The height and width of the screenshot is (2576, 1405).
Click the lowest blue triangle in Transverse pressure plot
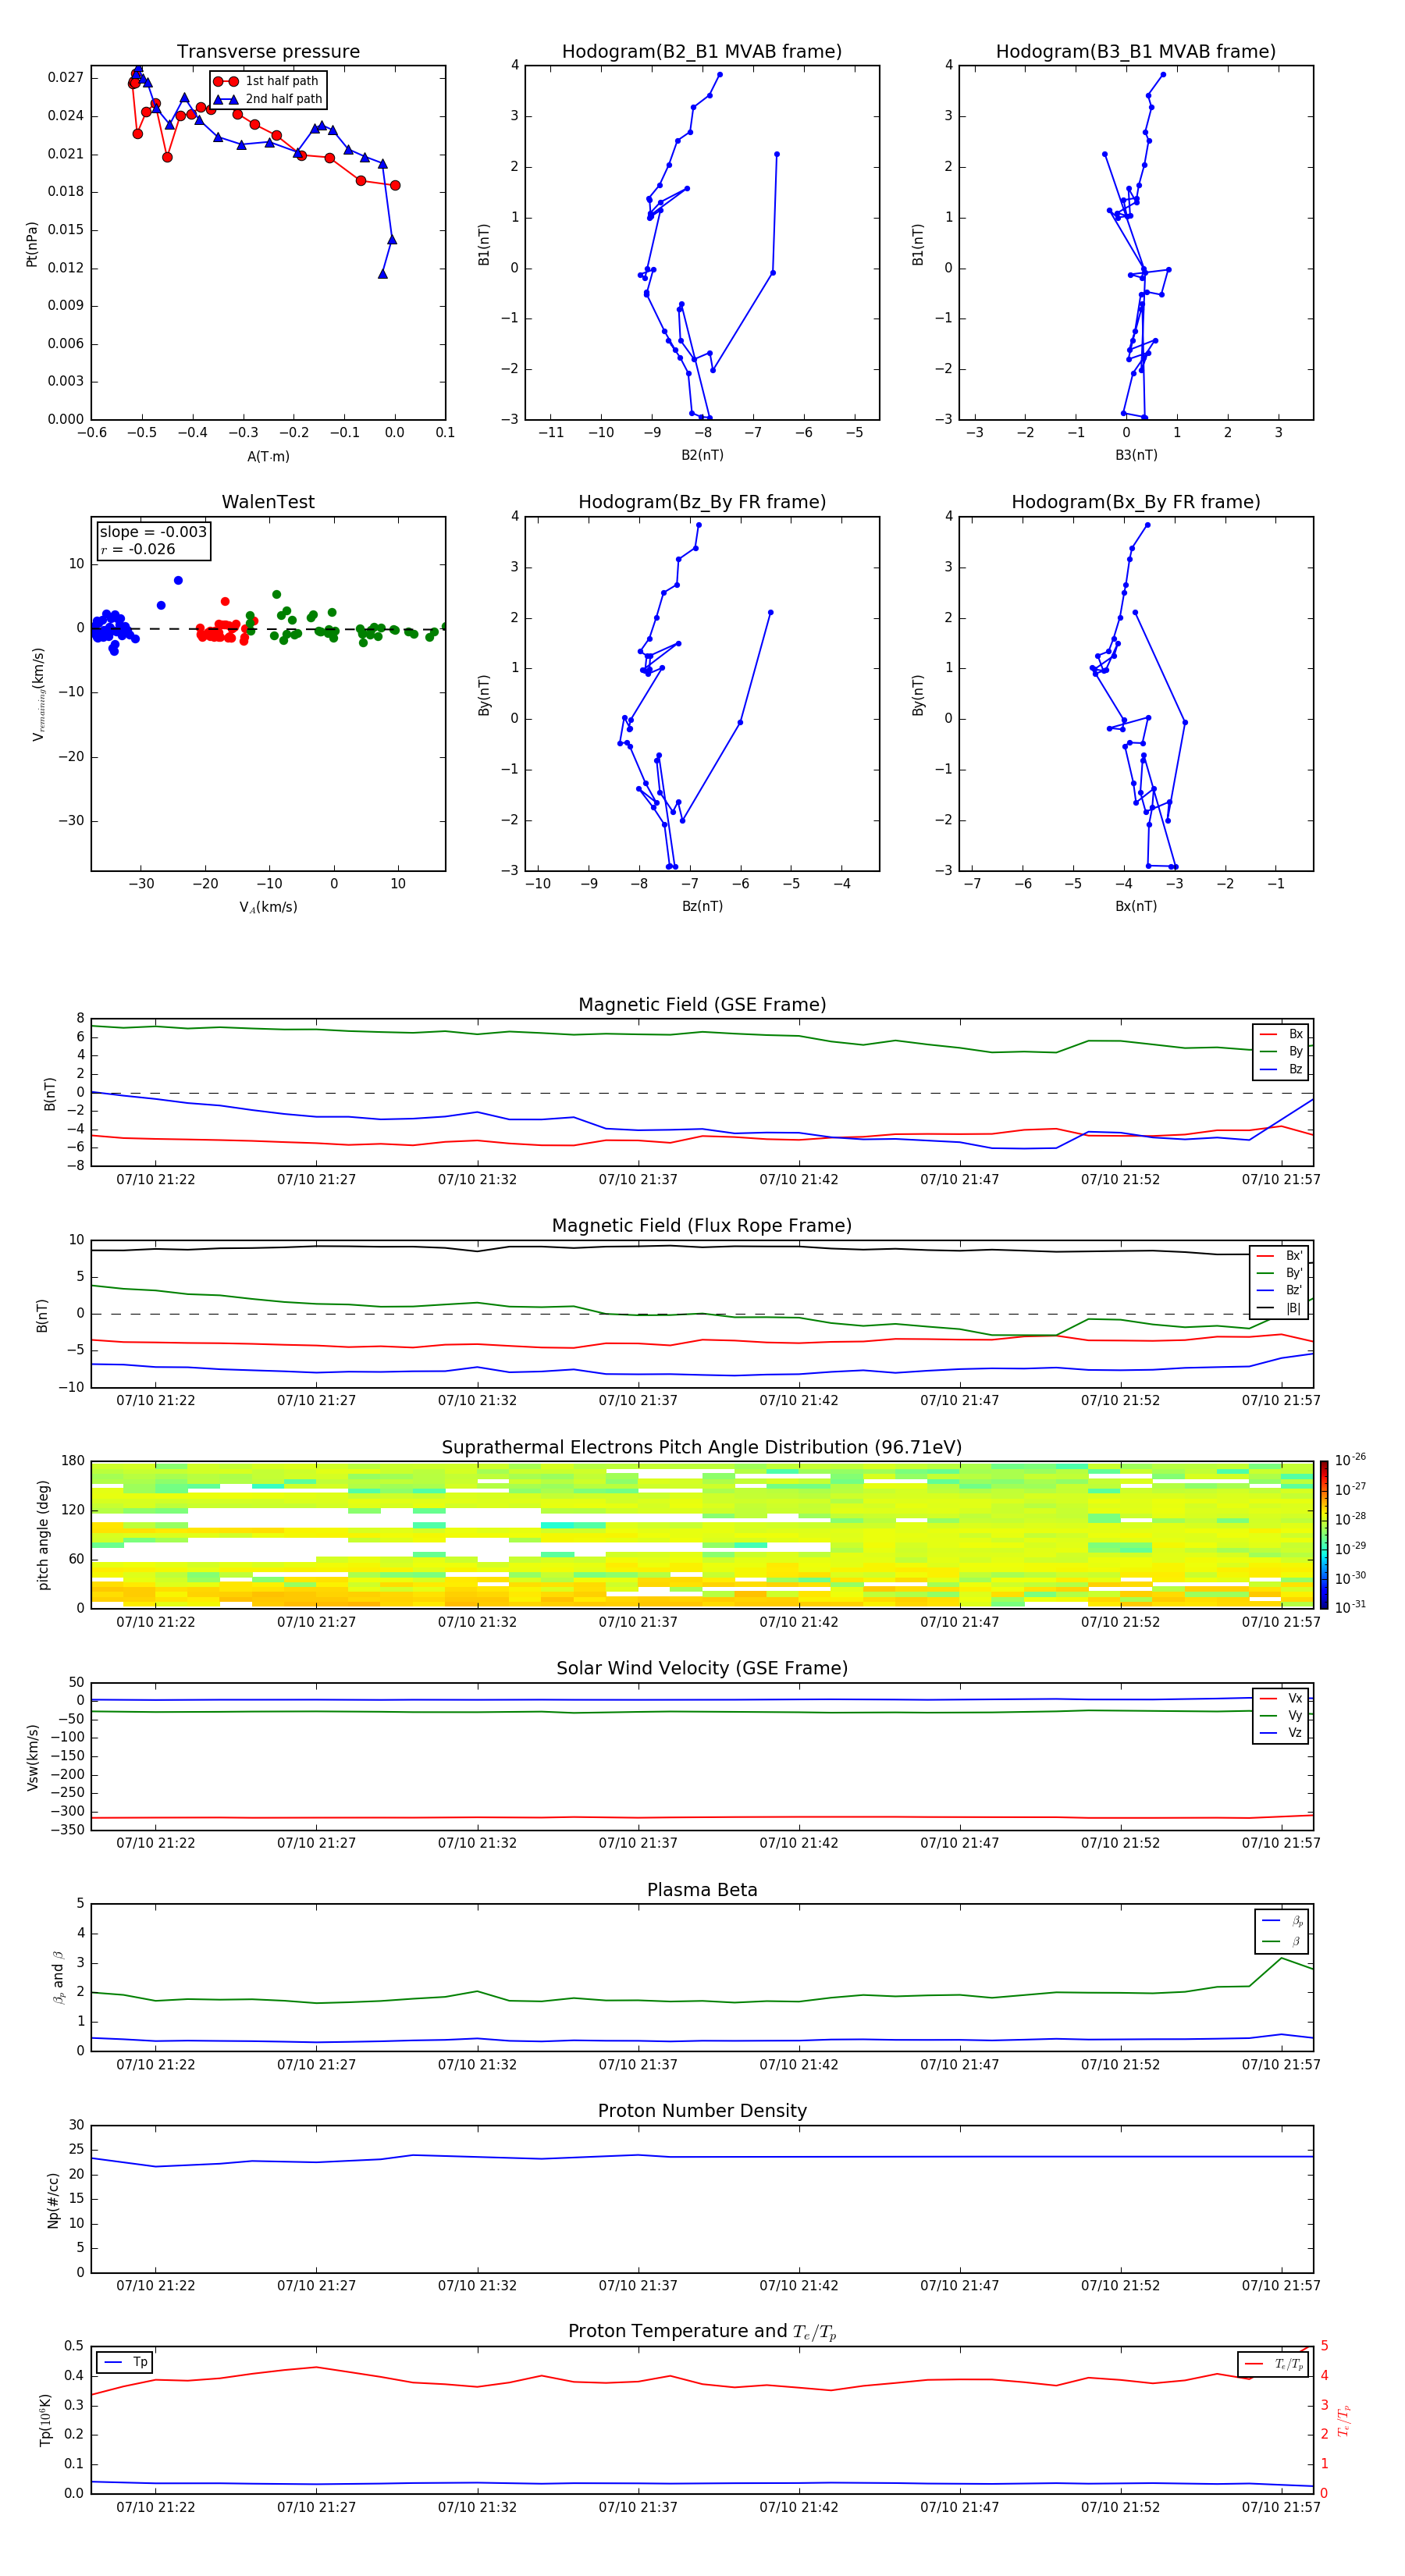(383, 274)
